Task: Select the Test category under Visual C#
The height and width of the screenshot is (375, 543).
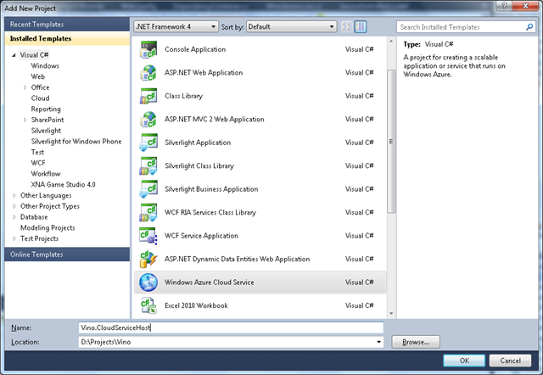Action: click(x=37, y=153)
